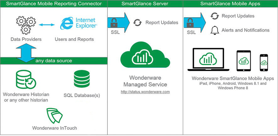
Task: Click the horizontal double-headed arrow between gears and Explorer
Action: [x=46, y=25]
